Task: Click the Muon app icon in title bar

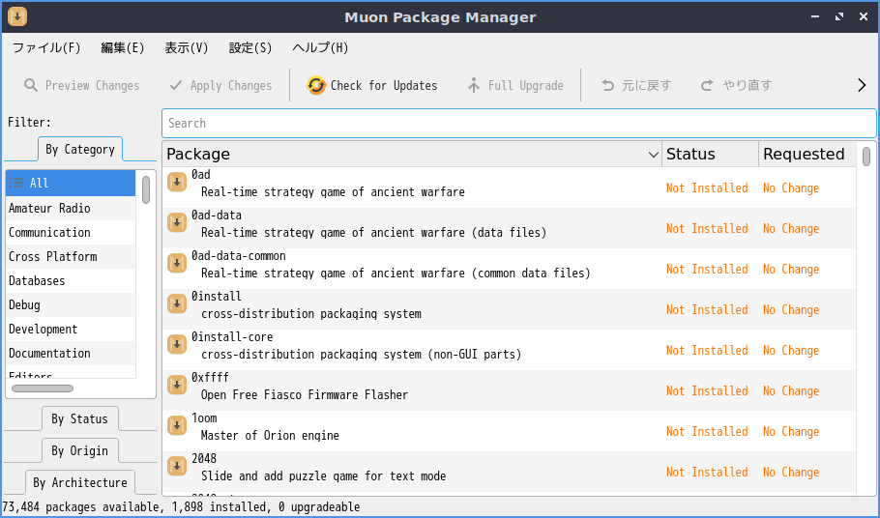Action: (x=17, y=16)
